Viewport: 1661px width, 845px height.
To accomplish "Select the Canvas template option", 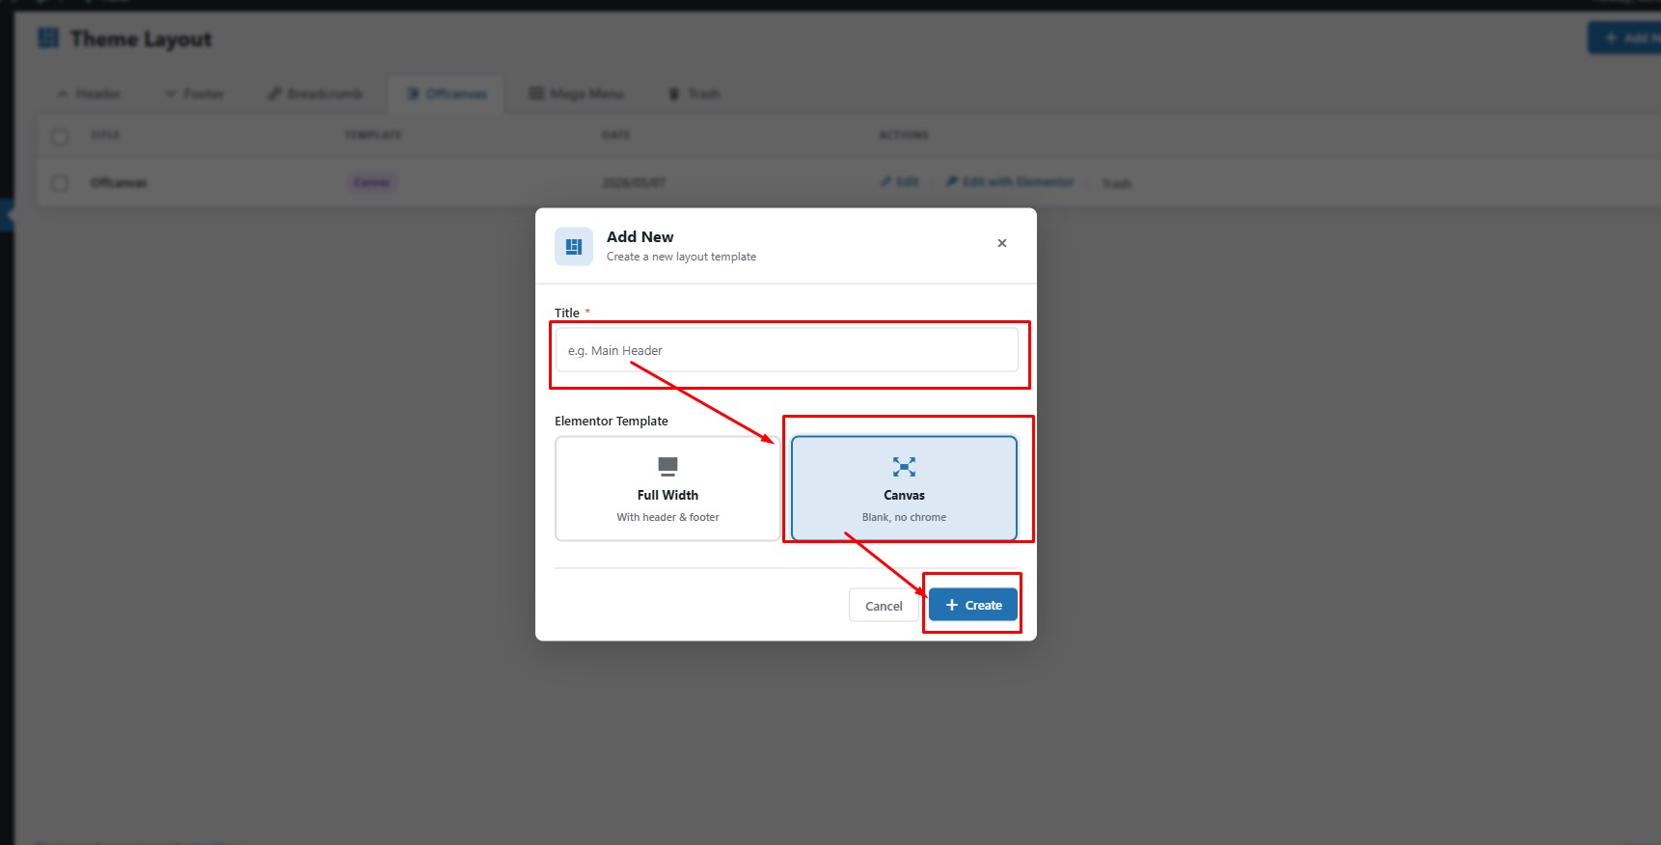I will pos(904,488).
